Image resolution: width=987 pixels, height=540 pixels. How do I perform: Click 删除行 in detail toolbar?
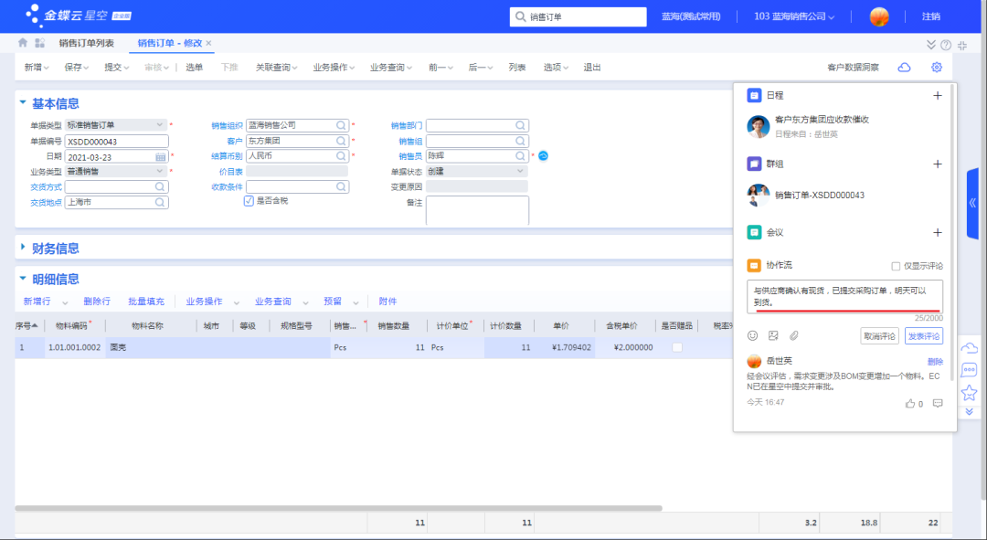coord(97,302)
